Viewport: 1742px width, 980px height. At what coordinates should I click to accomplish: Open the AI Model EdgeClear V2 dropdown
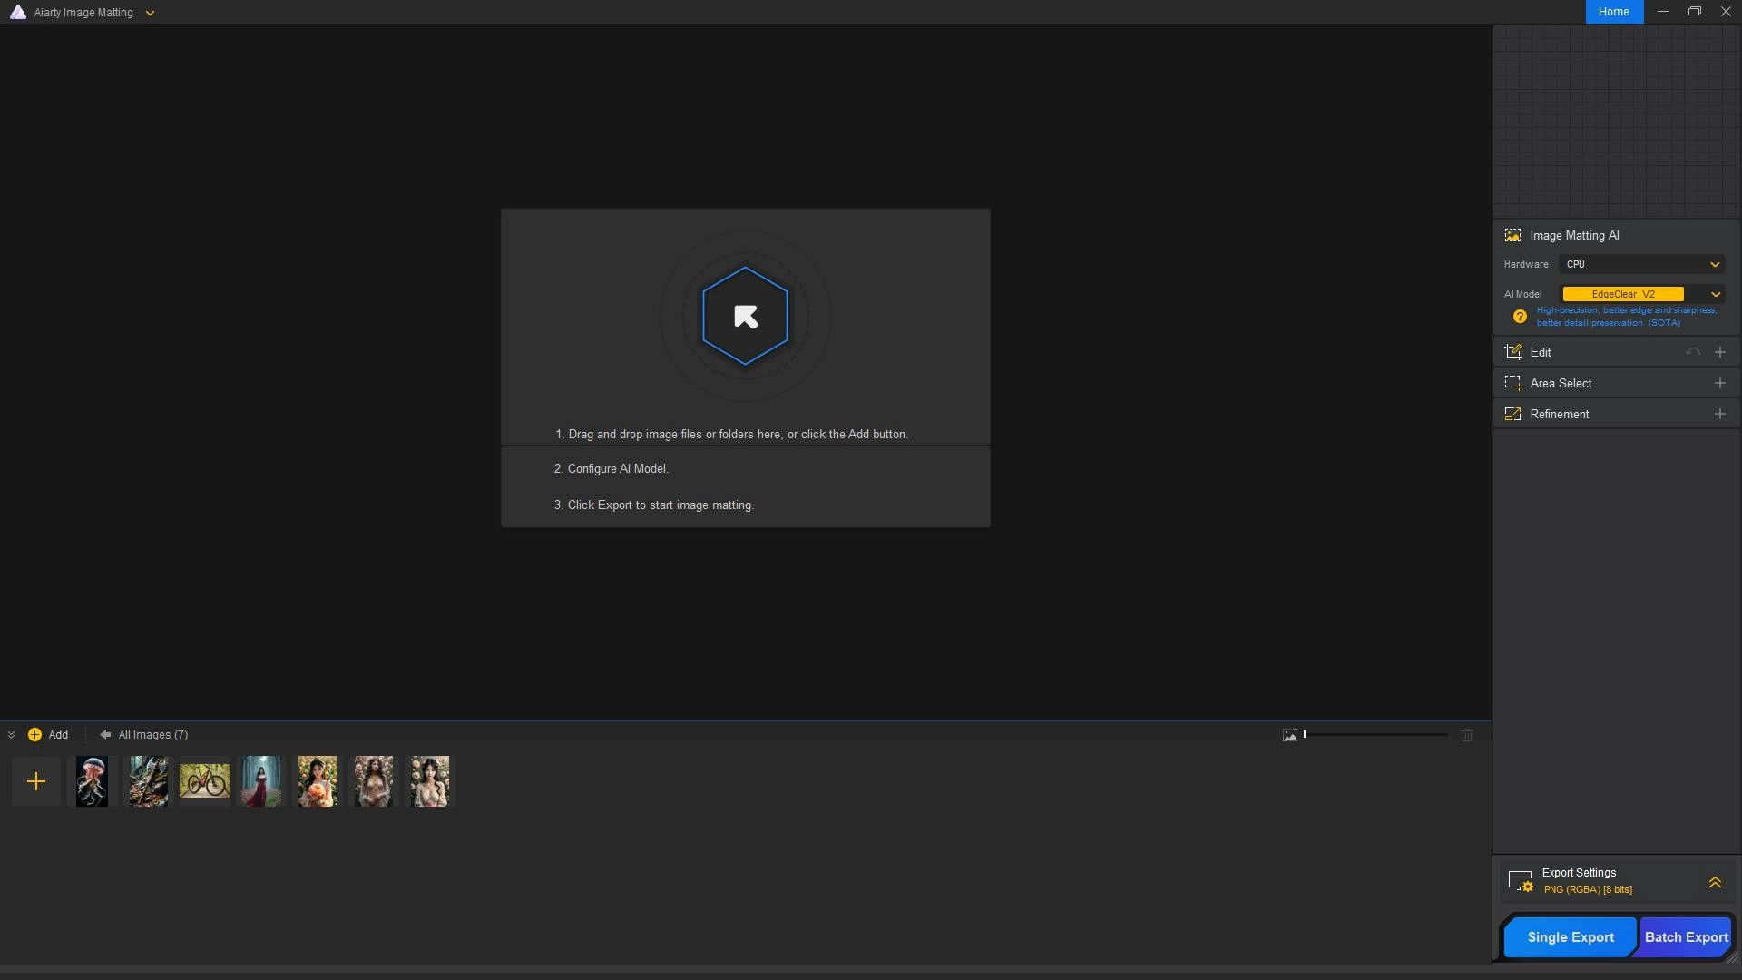[1642, 294]
